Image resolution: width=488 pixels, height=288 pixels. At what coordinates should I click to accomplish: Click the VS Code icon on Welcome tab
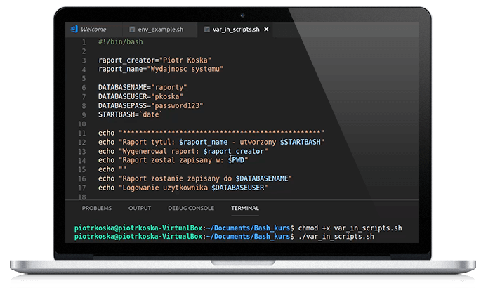point(73,30)
